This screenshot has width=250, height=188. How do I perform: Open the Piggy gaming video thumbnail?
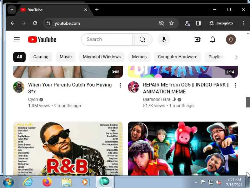(x=183, y=149)
